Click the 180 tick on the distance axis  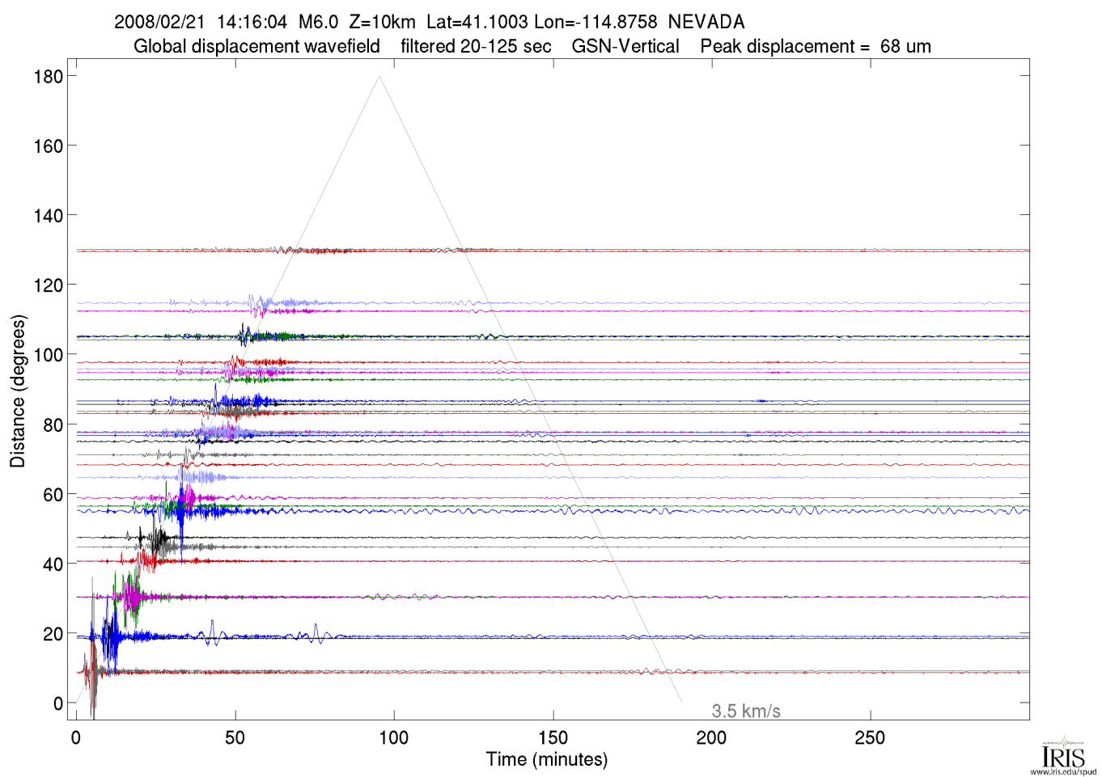[x=49, y=77]
